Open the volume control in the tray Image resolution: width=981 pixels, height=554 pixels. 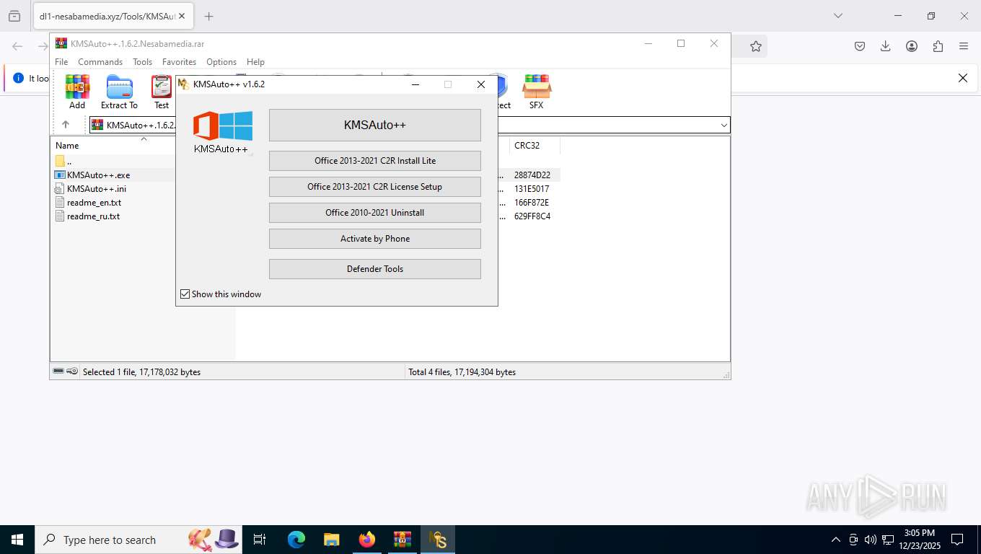[871, 540]
